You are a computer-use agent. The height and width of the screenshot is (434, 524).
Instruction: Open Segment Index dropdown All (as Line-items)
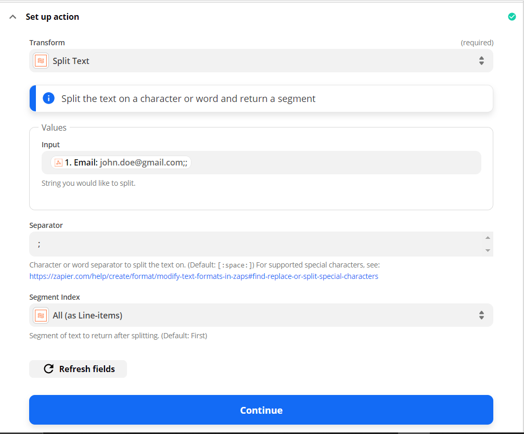click(x=261, y=315)
